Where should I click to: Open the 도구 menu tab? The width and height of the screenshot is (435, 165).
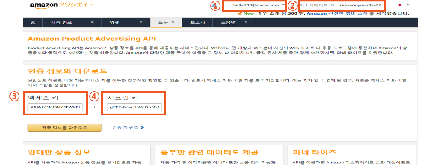(166, 22)
